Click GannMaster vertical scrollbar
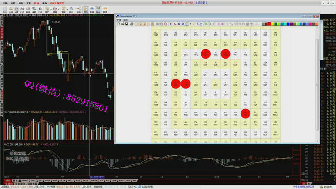 317,85
